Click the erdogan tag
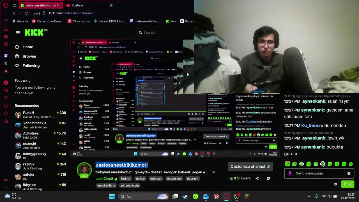 [x=156, y=178]
